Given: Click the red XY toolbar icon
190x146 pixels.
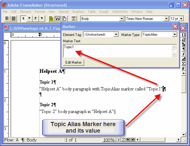Looking at the screenshot, I should [58, 19].
